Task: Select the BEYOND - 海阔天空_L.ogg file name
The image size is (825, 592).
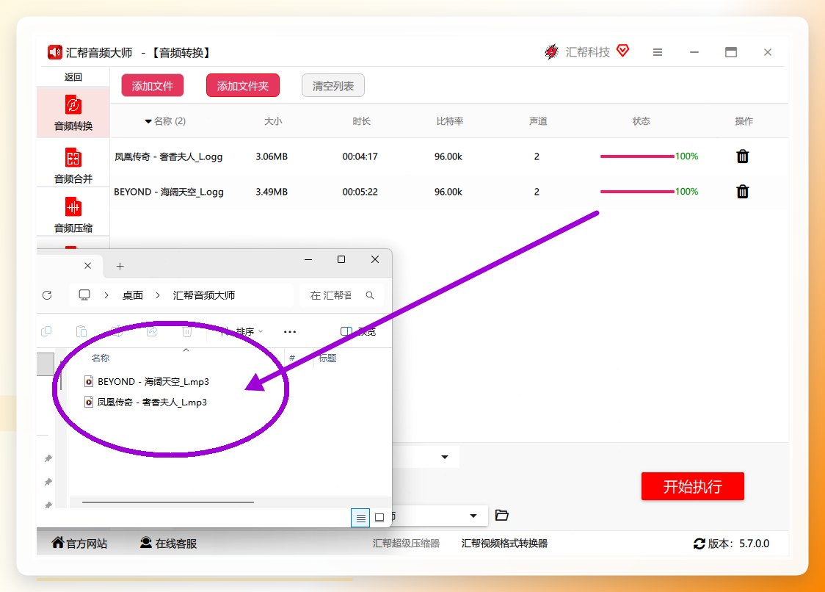Action: [168, 192]
